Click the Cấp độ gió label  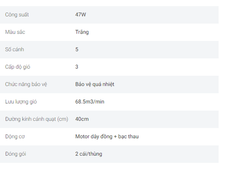[x=18, y=67]
